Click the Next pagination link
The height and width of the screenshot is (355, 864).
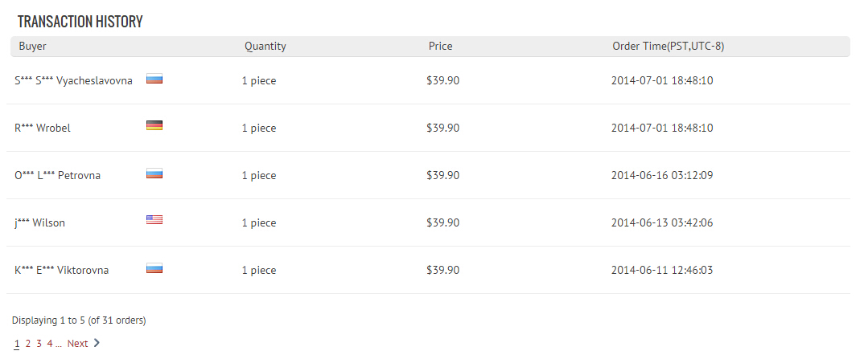click(x=77, y=344)
